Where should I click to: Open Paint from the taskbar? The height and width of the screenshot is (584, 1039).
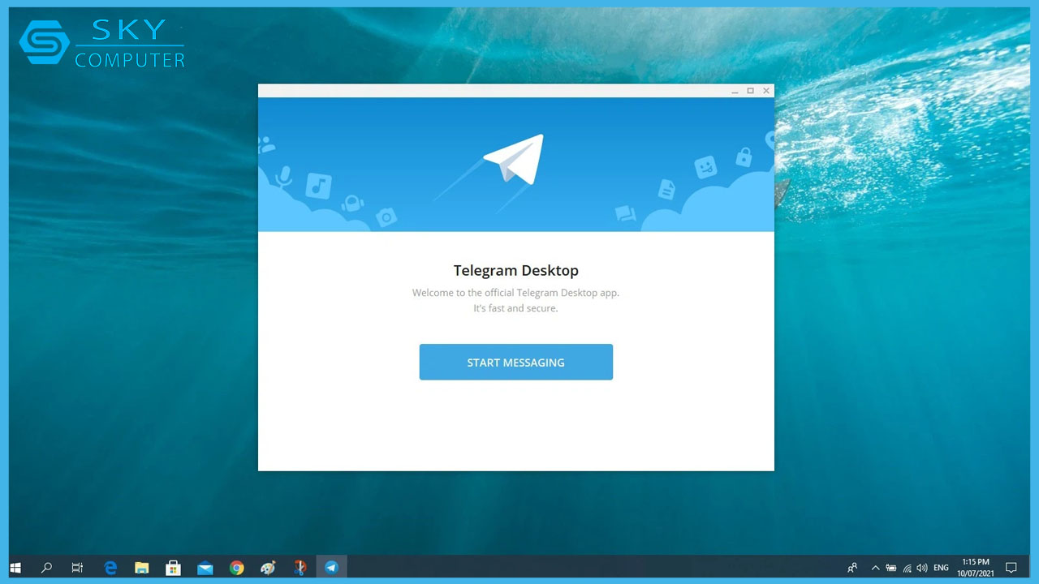tap(268, 568)
